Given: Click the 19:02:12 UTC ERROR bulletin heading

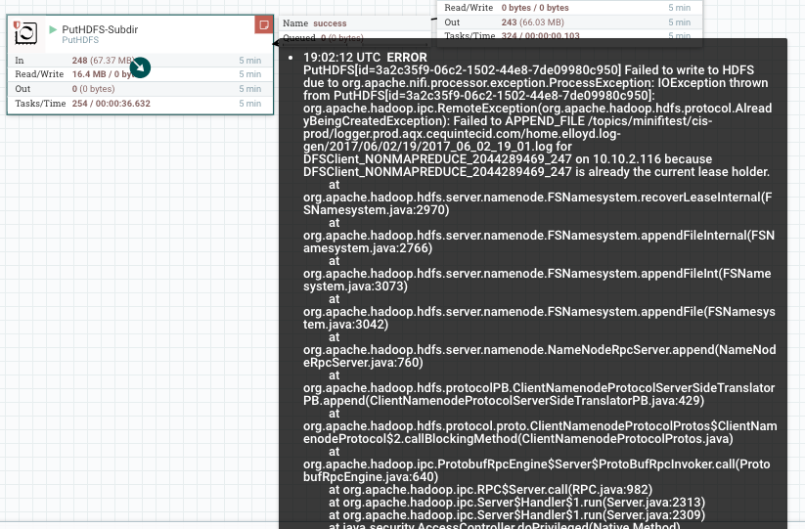Looking at the screenshot, I should pyautogui.click(x=365, y=58).
